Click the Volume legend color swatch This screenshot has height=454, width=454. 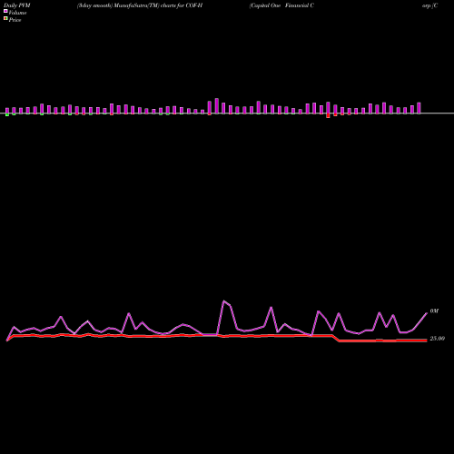point(5,11)
